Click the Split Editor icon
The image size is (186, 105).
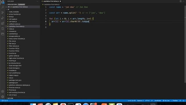point(180,1)
